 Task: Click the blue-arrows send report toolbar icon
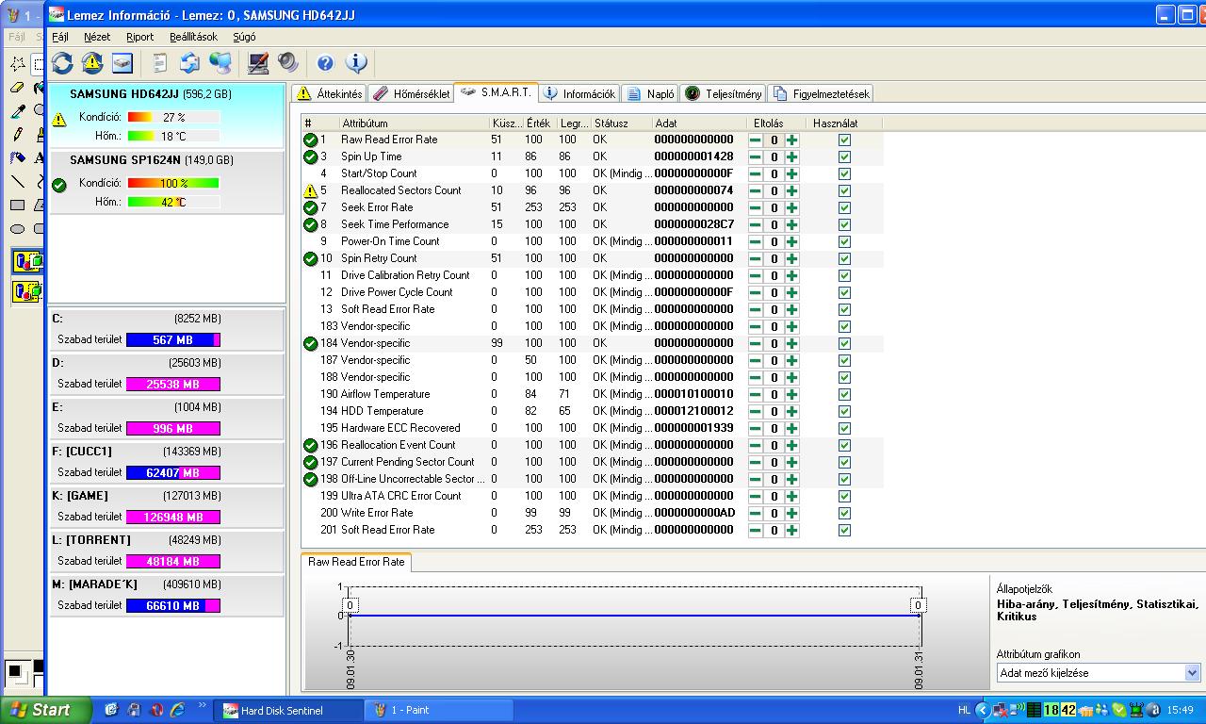(x=190, y=63)
